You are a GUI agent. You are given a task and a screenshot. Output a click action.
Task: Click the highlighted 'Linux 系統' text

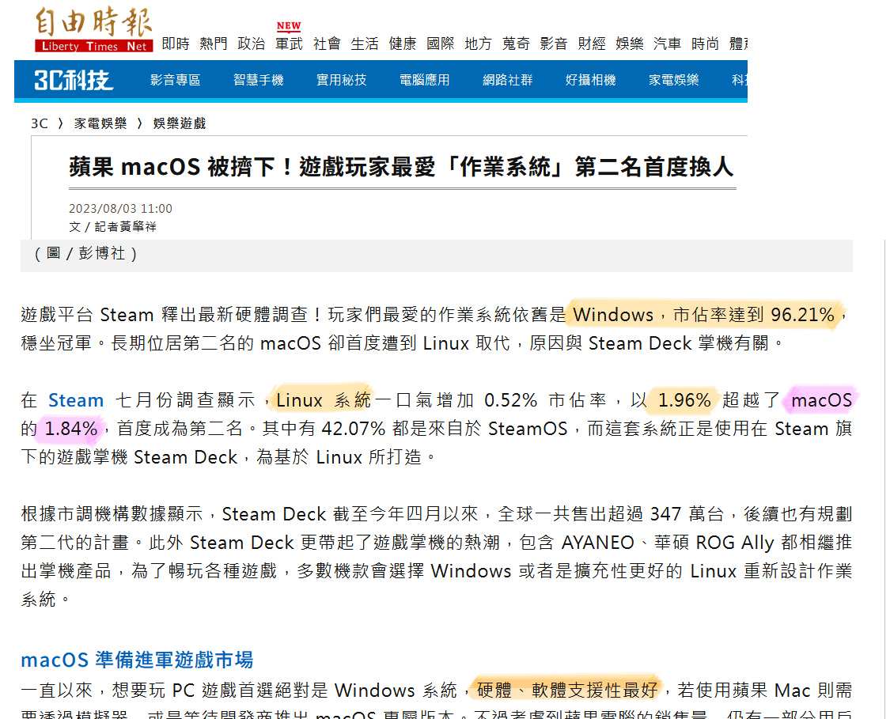click(324, 400)
